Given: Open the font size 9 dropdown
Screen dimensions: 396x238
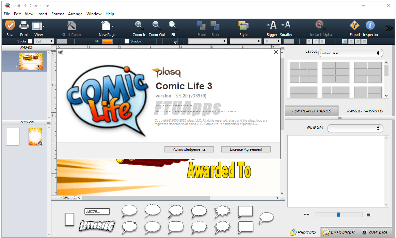Looking at the screenshot, I should 272,41.
